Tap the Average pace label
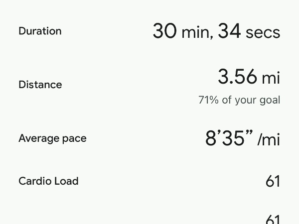Screen dimensions: 299x224 click(x=52, y=138)
